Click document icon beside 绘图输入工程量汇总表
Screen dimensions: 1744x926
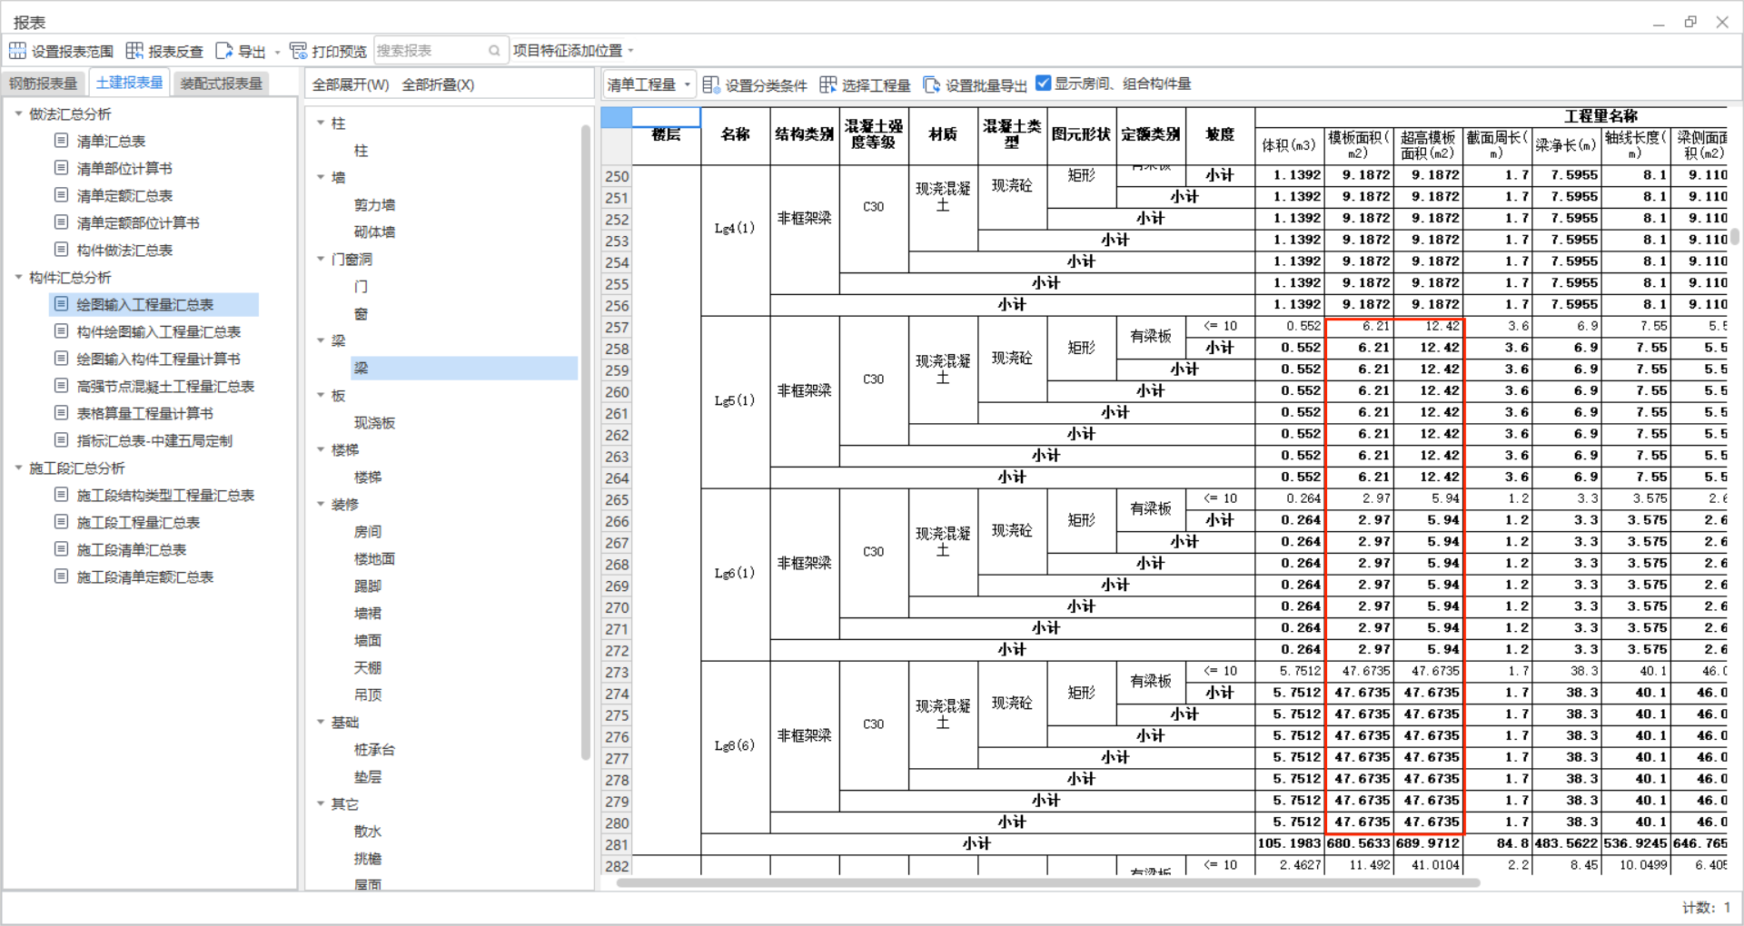pyautogui.click(x=61, y=304)
